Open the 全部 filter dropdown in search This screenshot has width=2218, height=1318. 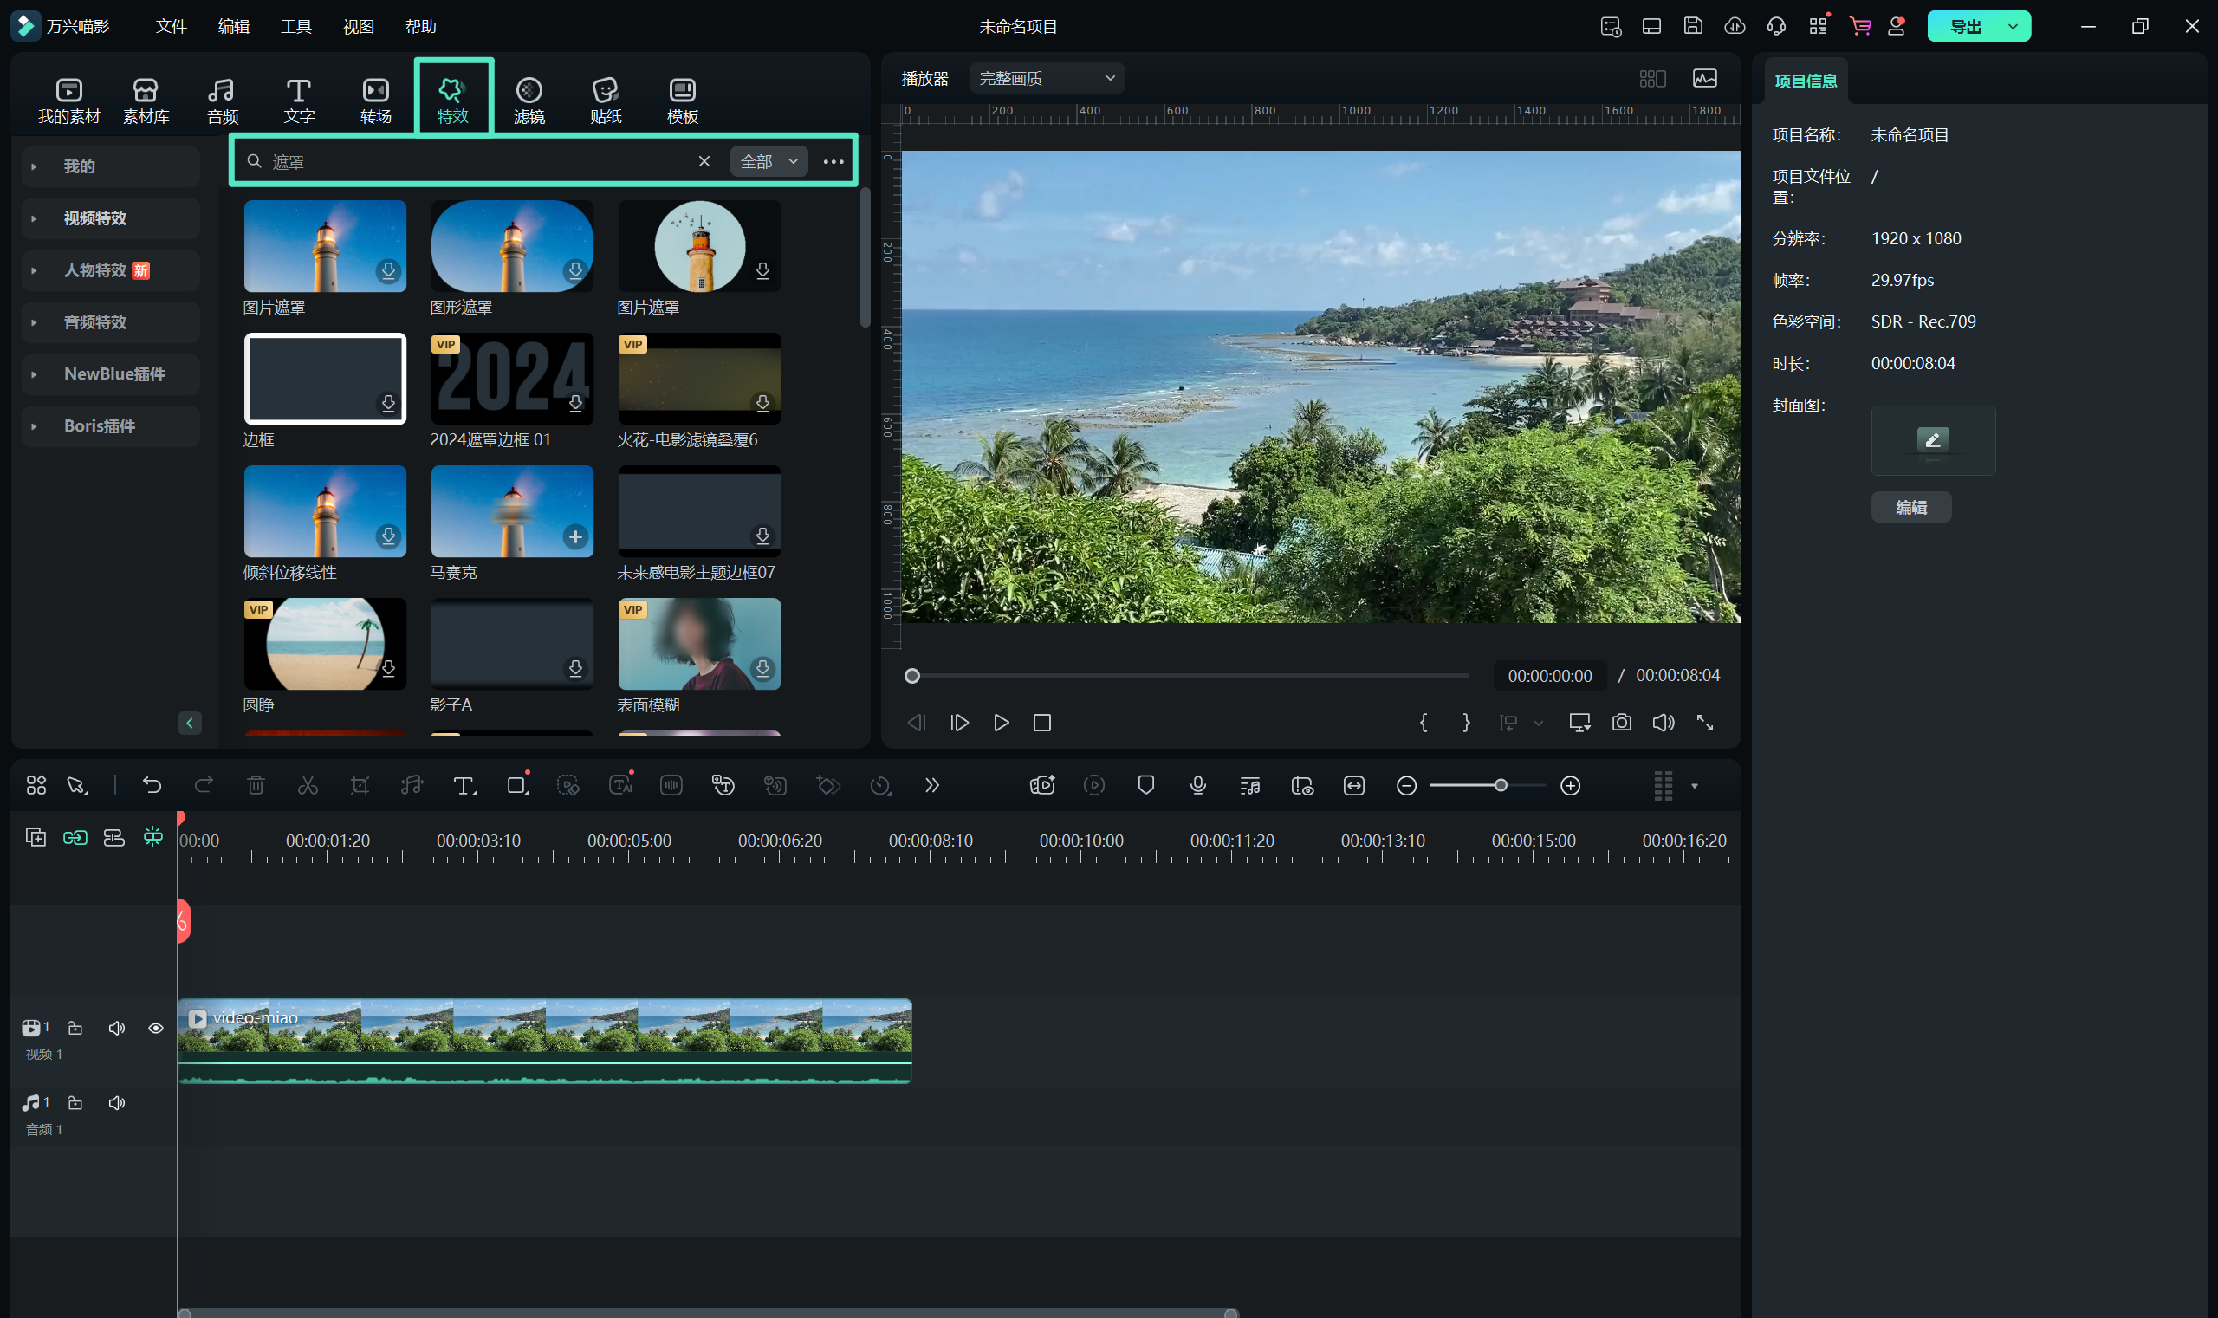[768, 161]
